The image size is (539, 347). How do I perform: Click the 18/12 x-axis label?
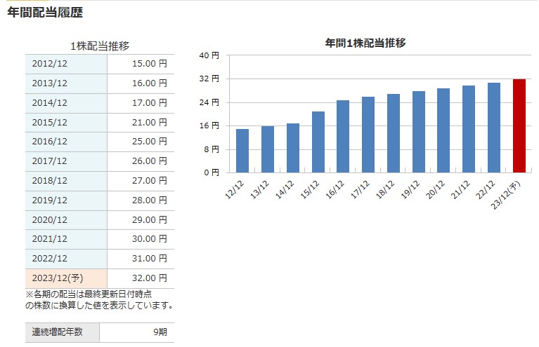385,189
